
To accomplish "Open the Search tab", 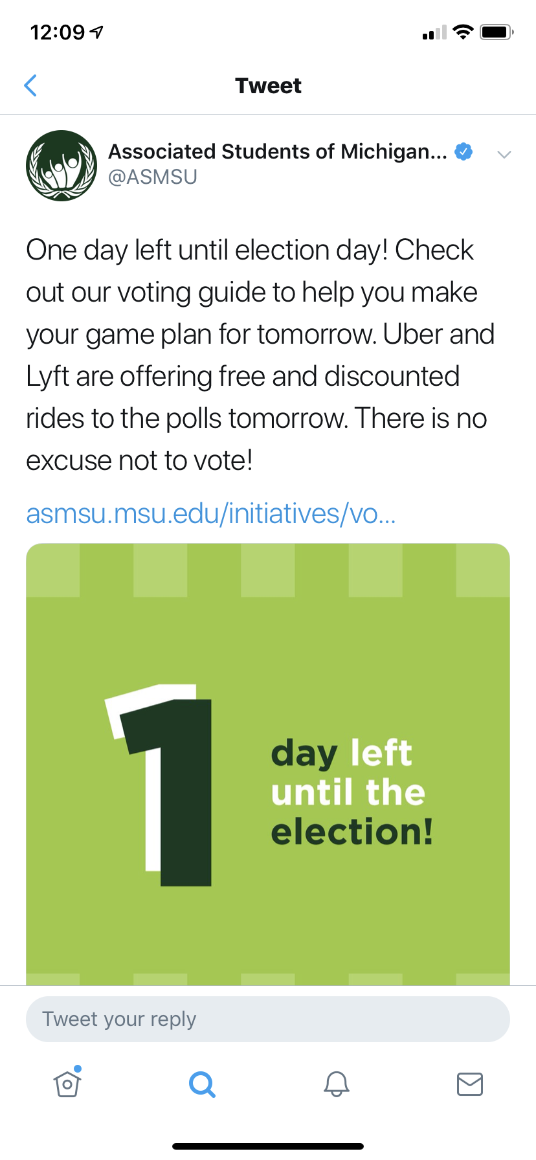I will [x=202, y=1084].
